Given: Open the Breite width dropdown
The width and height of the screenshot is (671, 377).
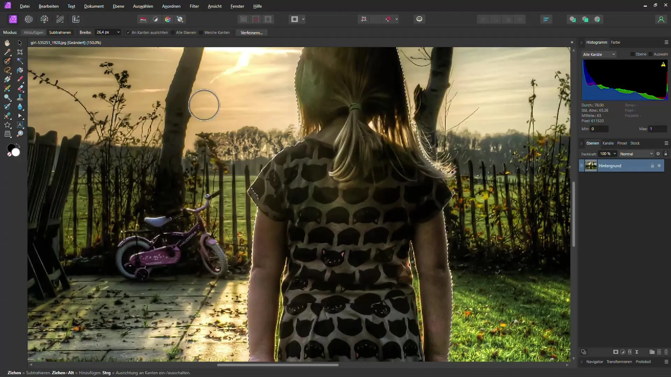Looking at the screenshot, I should tap(118, 32).
